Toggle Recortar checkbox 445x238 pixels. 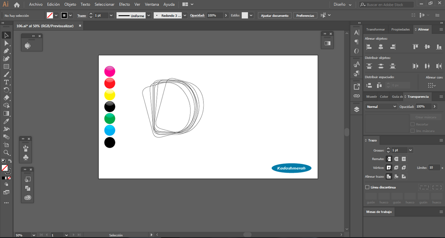(412, 124)
